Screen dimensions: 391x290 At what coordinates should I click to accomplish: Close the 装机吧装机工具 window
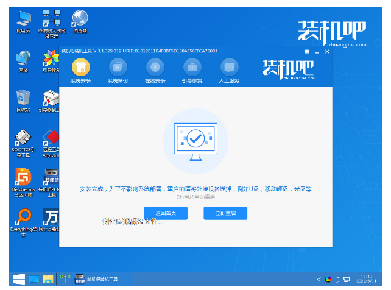click(x=327, y=52)
